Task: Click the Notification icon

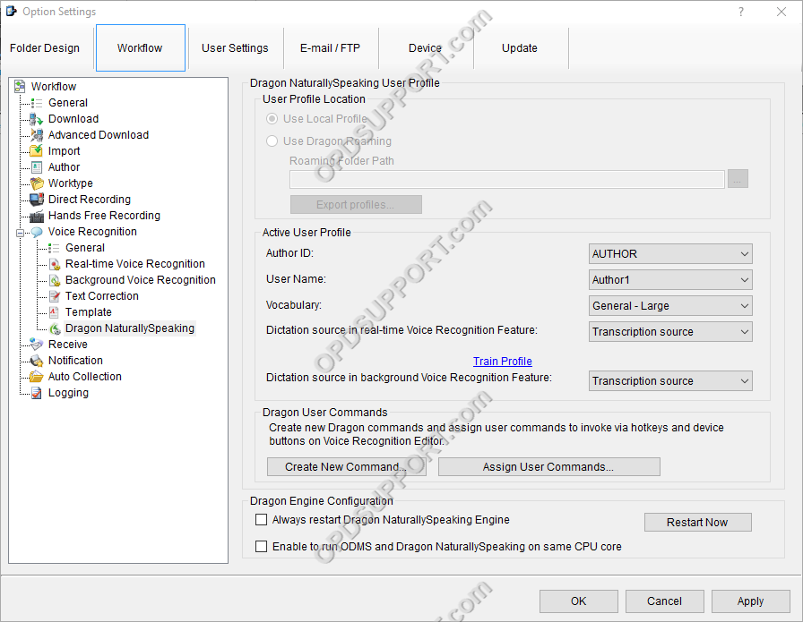Action: (x=37, y=361)
